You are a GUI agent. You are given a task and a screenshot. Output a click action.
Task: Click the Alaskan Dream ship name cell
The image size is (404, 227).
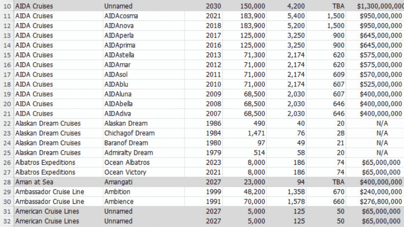pyautogui.click(x=143, y=124)
